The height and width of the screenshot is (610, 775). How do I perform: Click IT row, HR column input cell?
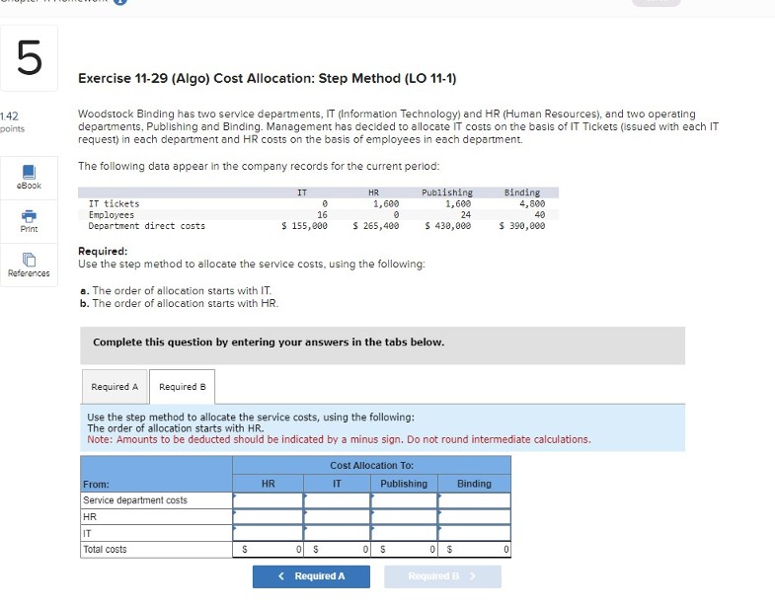pyautogui.click(x=268, y=533)
